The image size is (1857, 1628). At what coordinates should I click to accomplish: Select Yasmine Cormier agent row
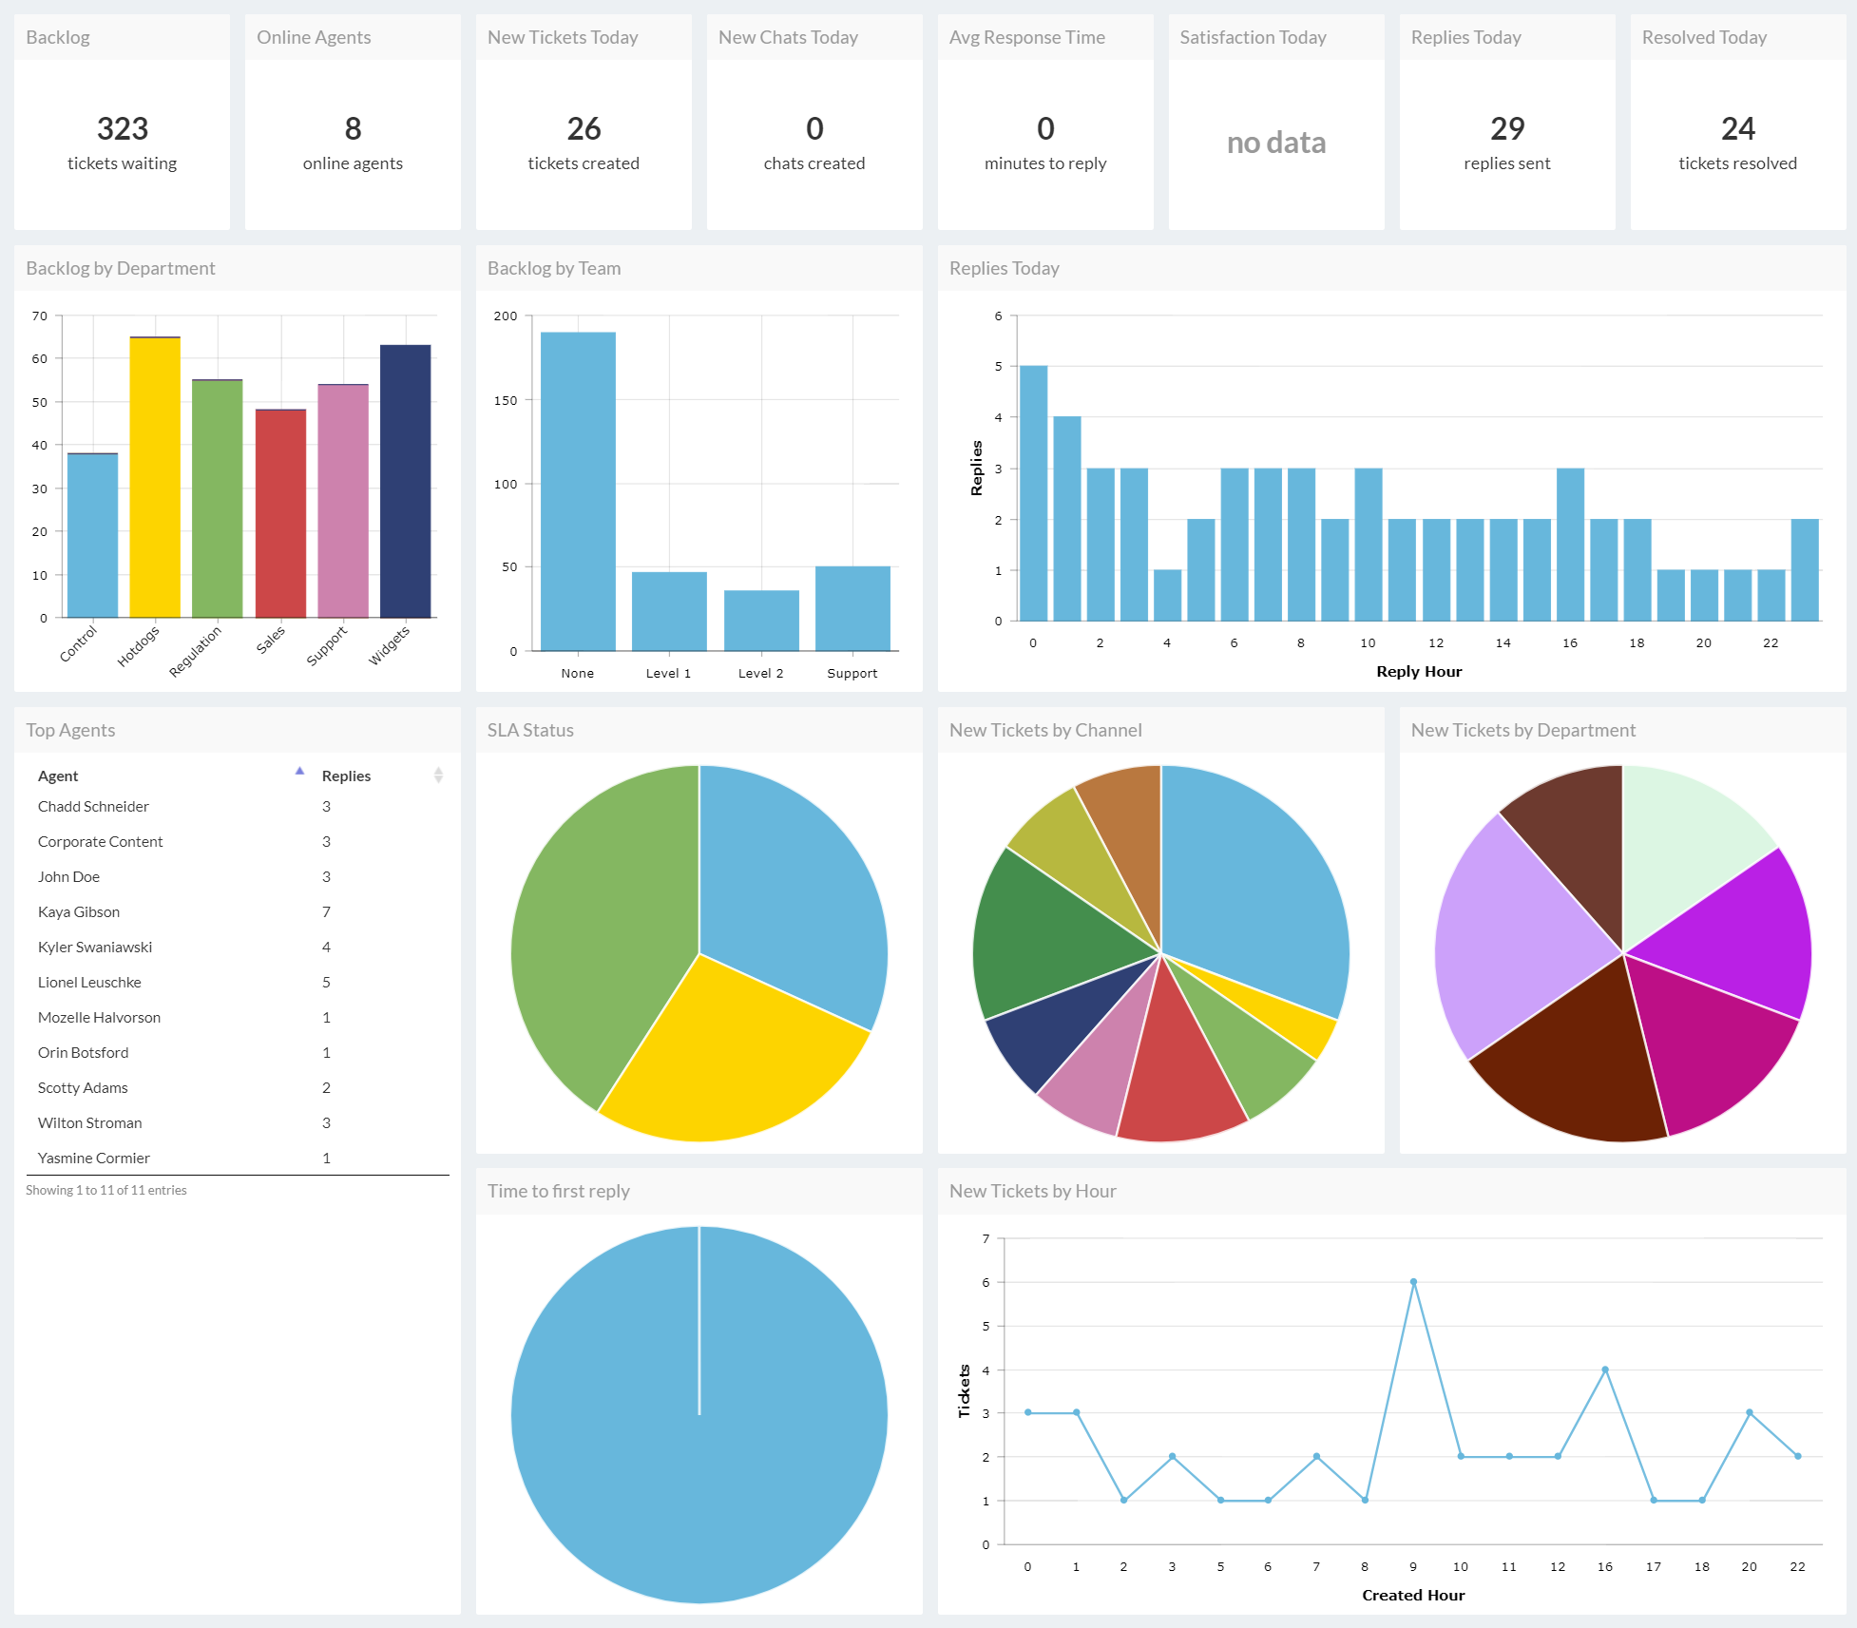(x=238, y=1158)
